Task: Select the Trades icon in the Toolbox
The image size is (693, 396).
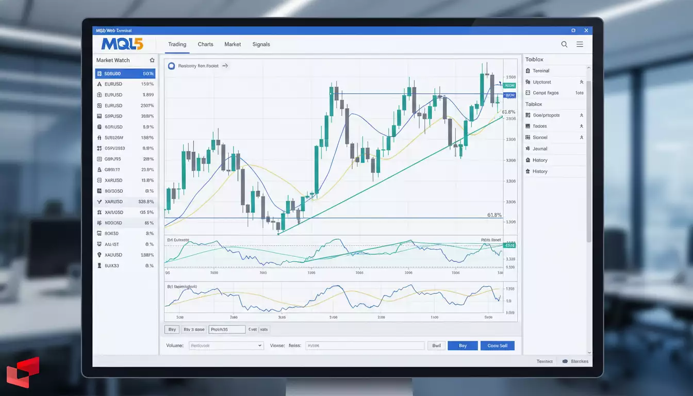Action: [x=527, y=126]
